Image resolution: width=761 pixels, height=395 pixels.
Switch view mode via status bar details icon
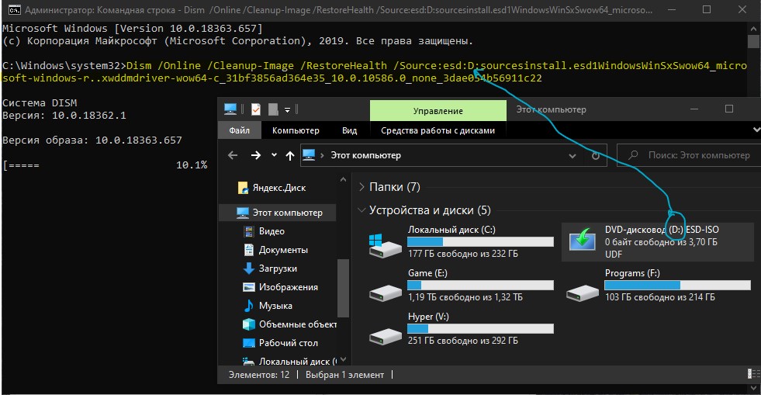click(752, 373)
